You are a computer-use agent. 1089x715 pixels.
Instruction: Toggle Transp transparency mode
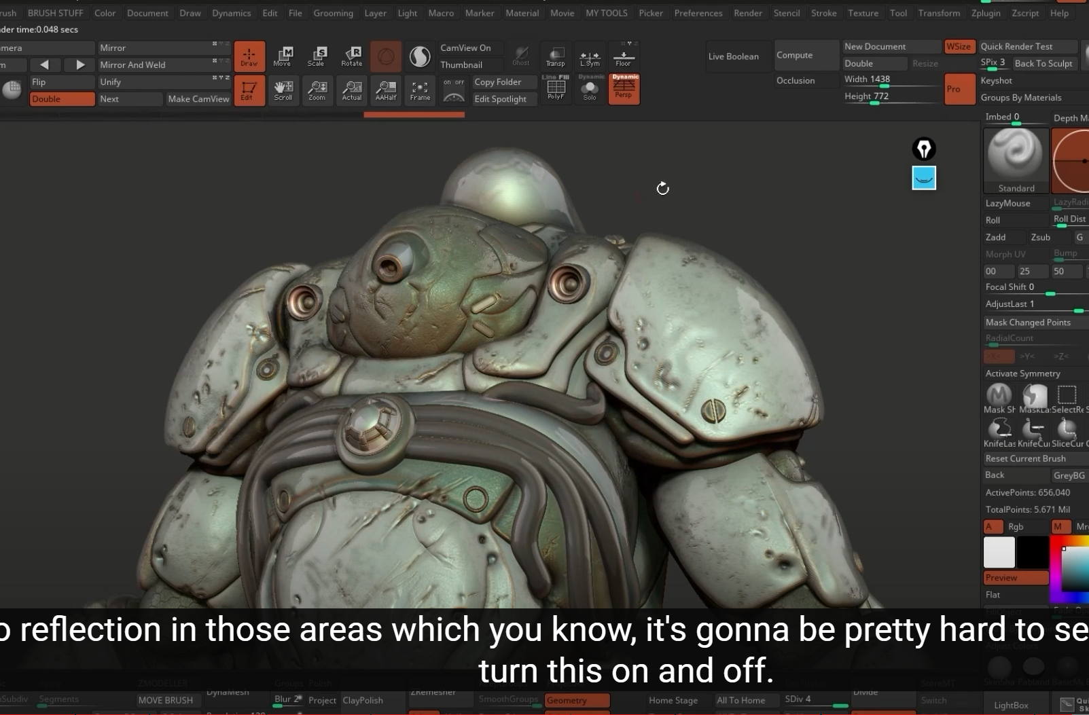(x=556, y=56)
